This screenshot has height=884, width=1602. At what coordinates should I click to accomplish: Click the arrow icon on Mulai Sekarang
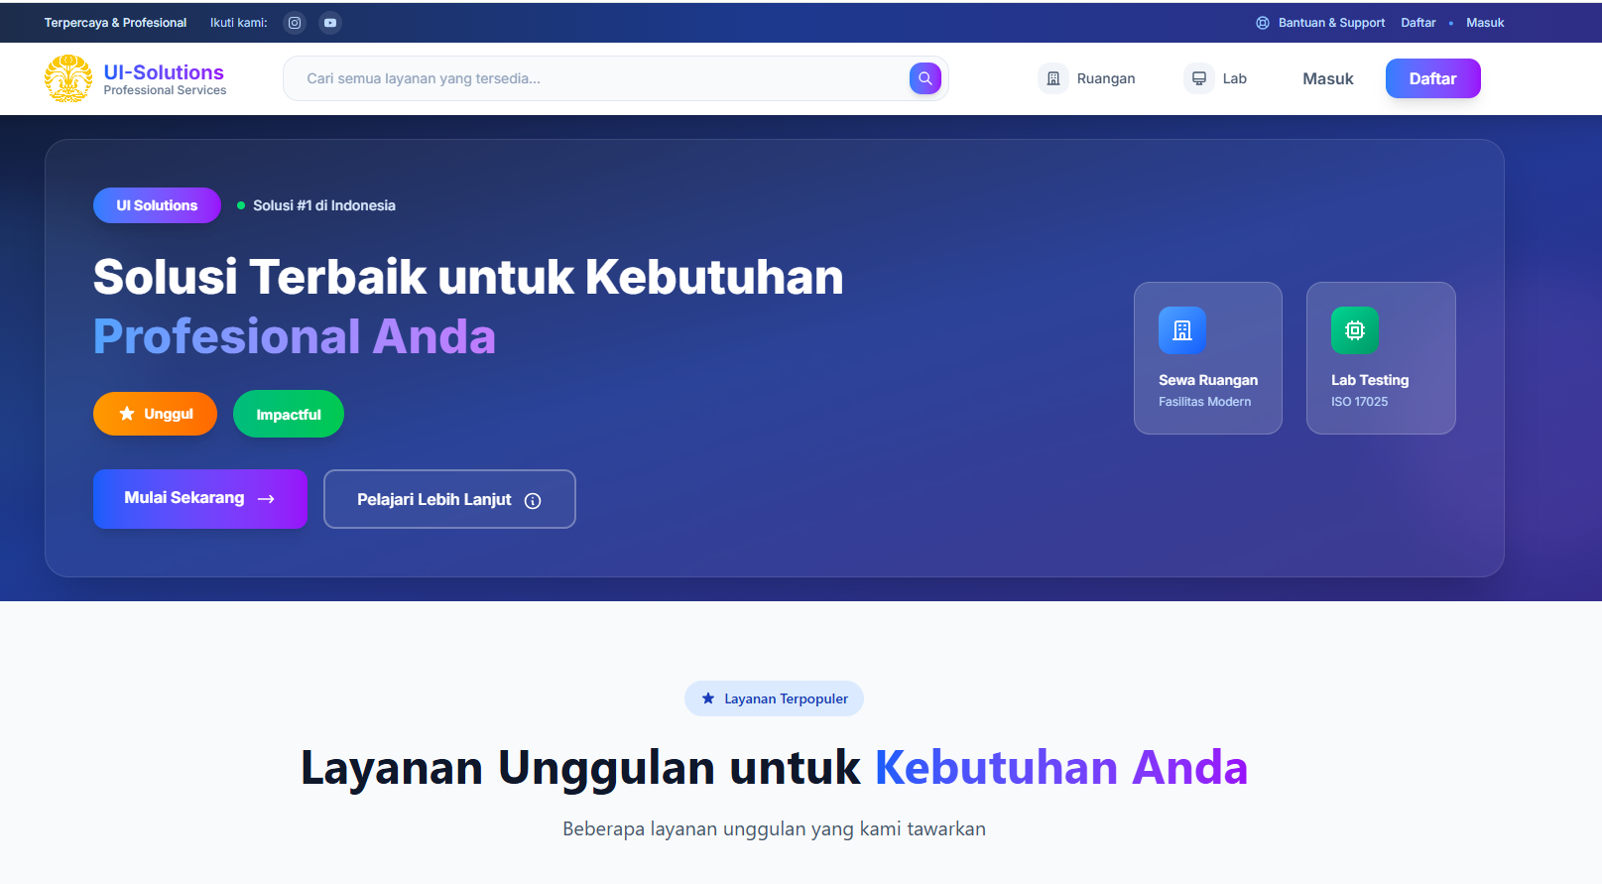[266, 499]
